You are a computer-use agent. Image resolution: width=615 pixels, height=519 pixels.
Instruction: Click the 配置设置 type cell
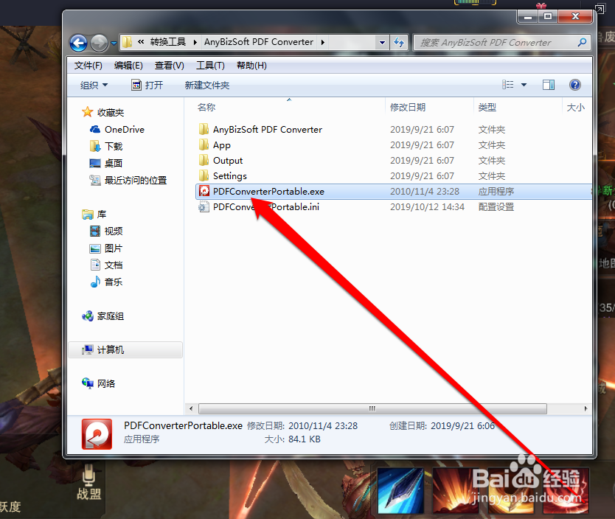coord(496,206)
